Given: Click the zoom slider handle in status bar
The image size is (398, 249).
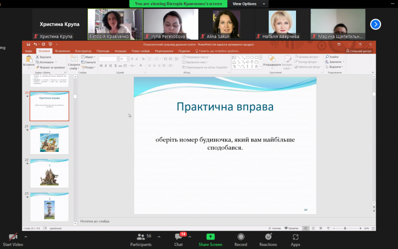Looking at the screenshot, I should tap(345, 228).
